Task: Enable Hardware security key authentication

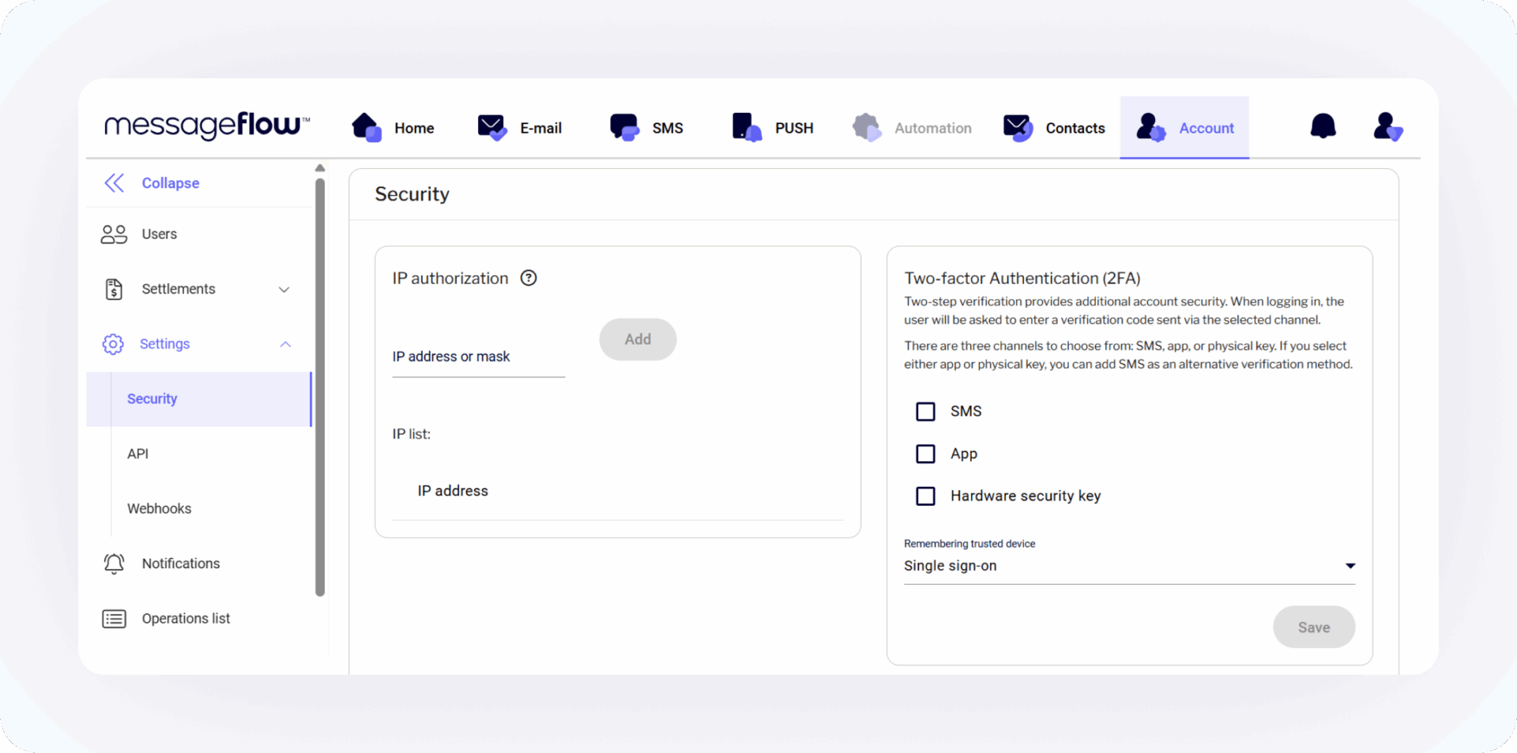Action: click(x=925, y=495)
